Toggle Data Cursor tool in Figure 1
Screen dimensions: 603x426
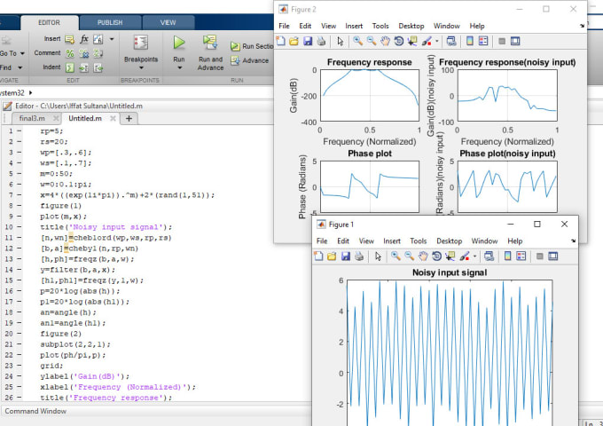pyautogui.click(x=450, y=256)
